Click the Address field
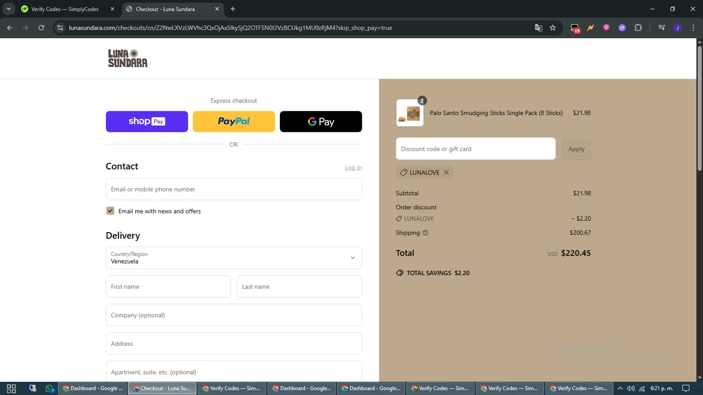 234,344
